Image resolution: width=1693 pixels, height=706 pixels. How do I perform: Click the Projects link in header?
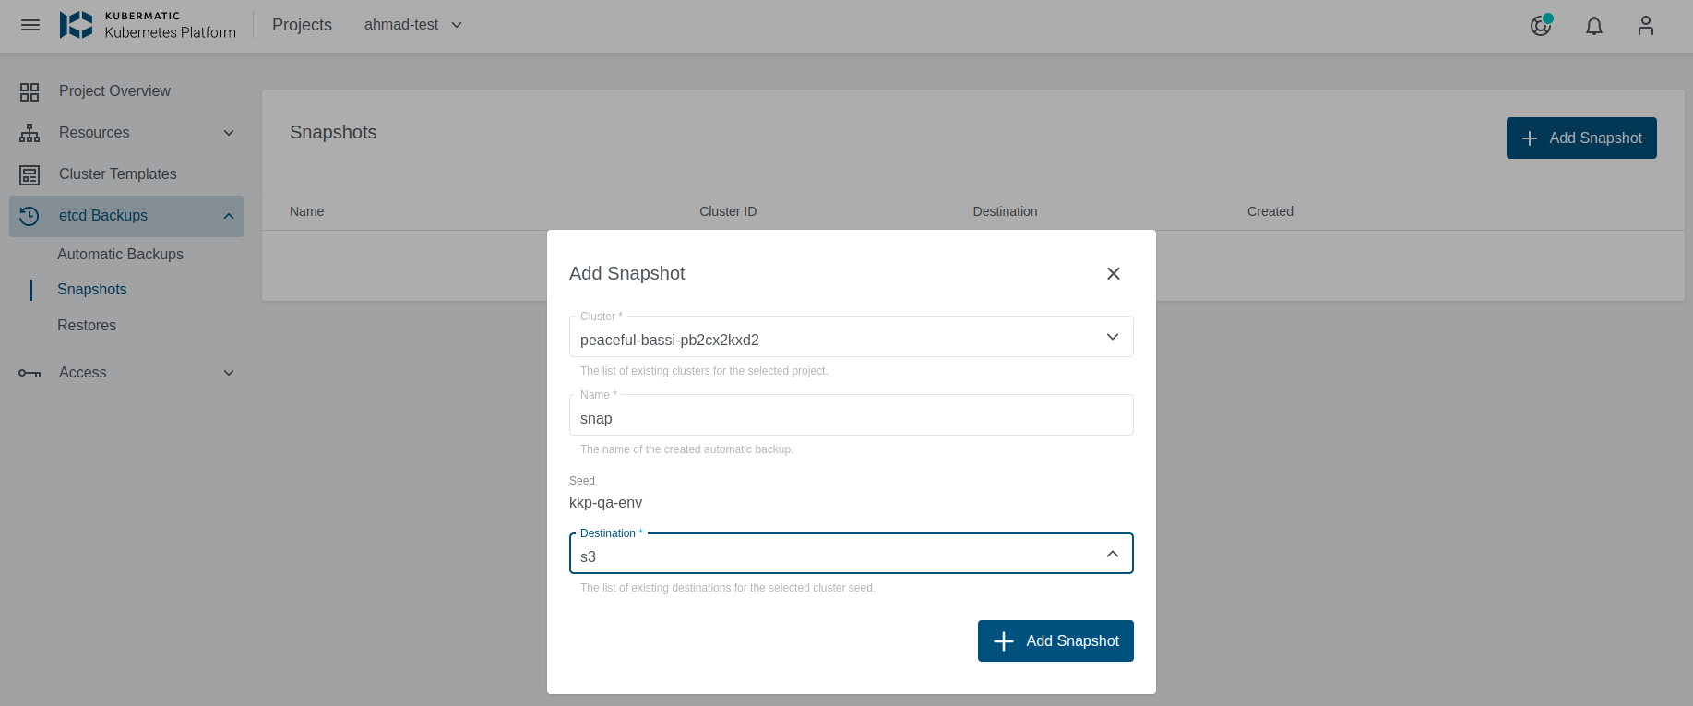302,25
